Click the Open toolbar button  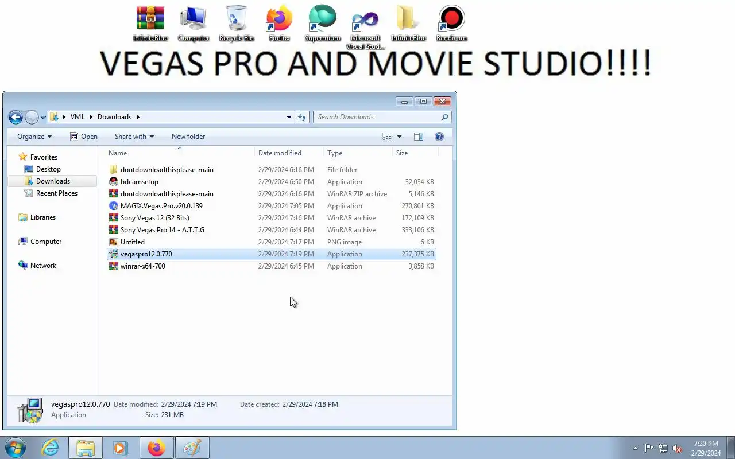[84, 137]
